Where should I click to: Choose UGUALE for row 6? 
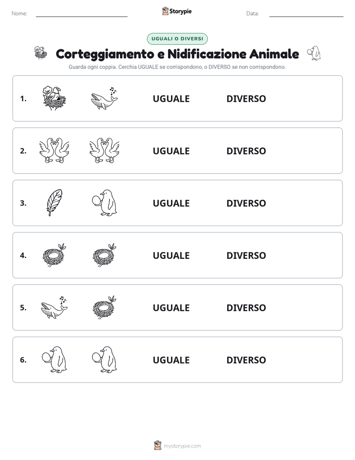click(x=171, y=359)
